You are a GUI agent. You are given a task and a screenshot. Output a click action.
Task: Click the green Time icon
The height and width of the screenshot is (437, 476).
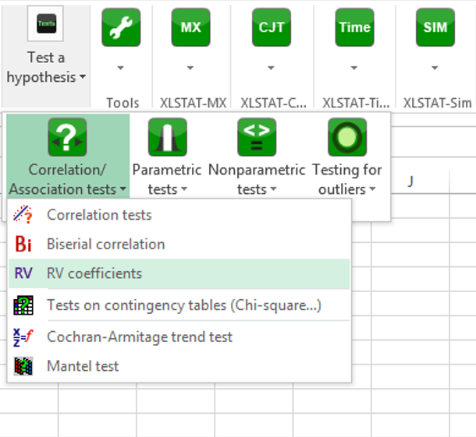(354, 27)
